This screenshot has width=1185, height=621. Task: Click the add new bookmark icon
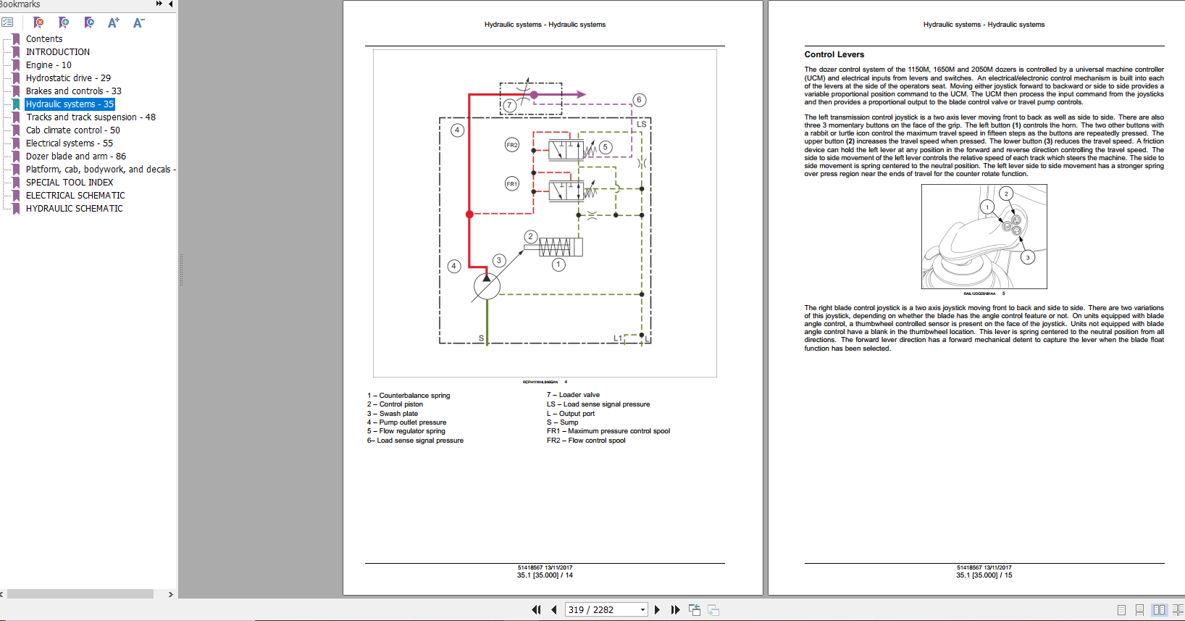pos(64,22)
